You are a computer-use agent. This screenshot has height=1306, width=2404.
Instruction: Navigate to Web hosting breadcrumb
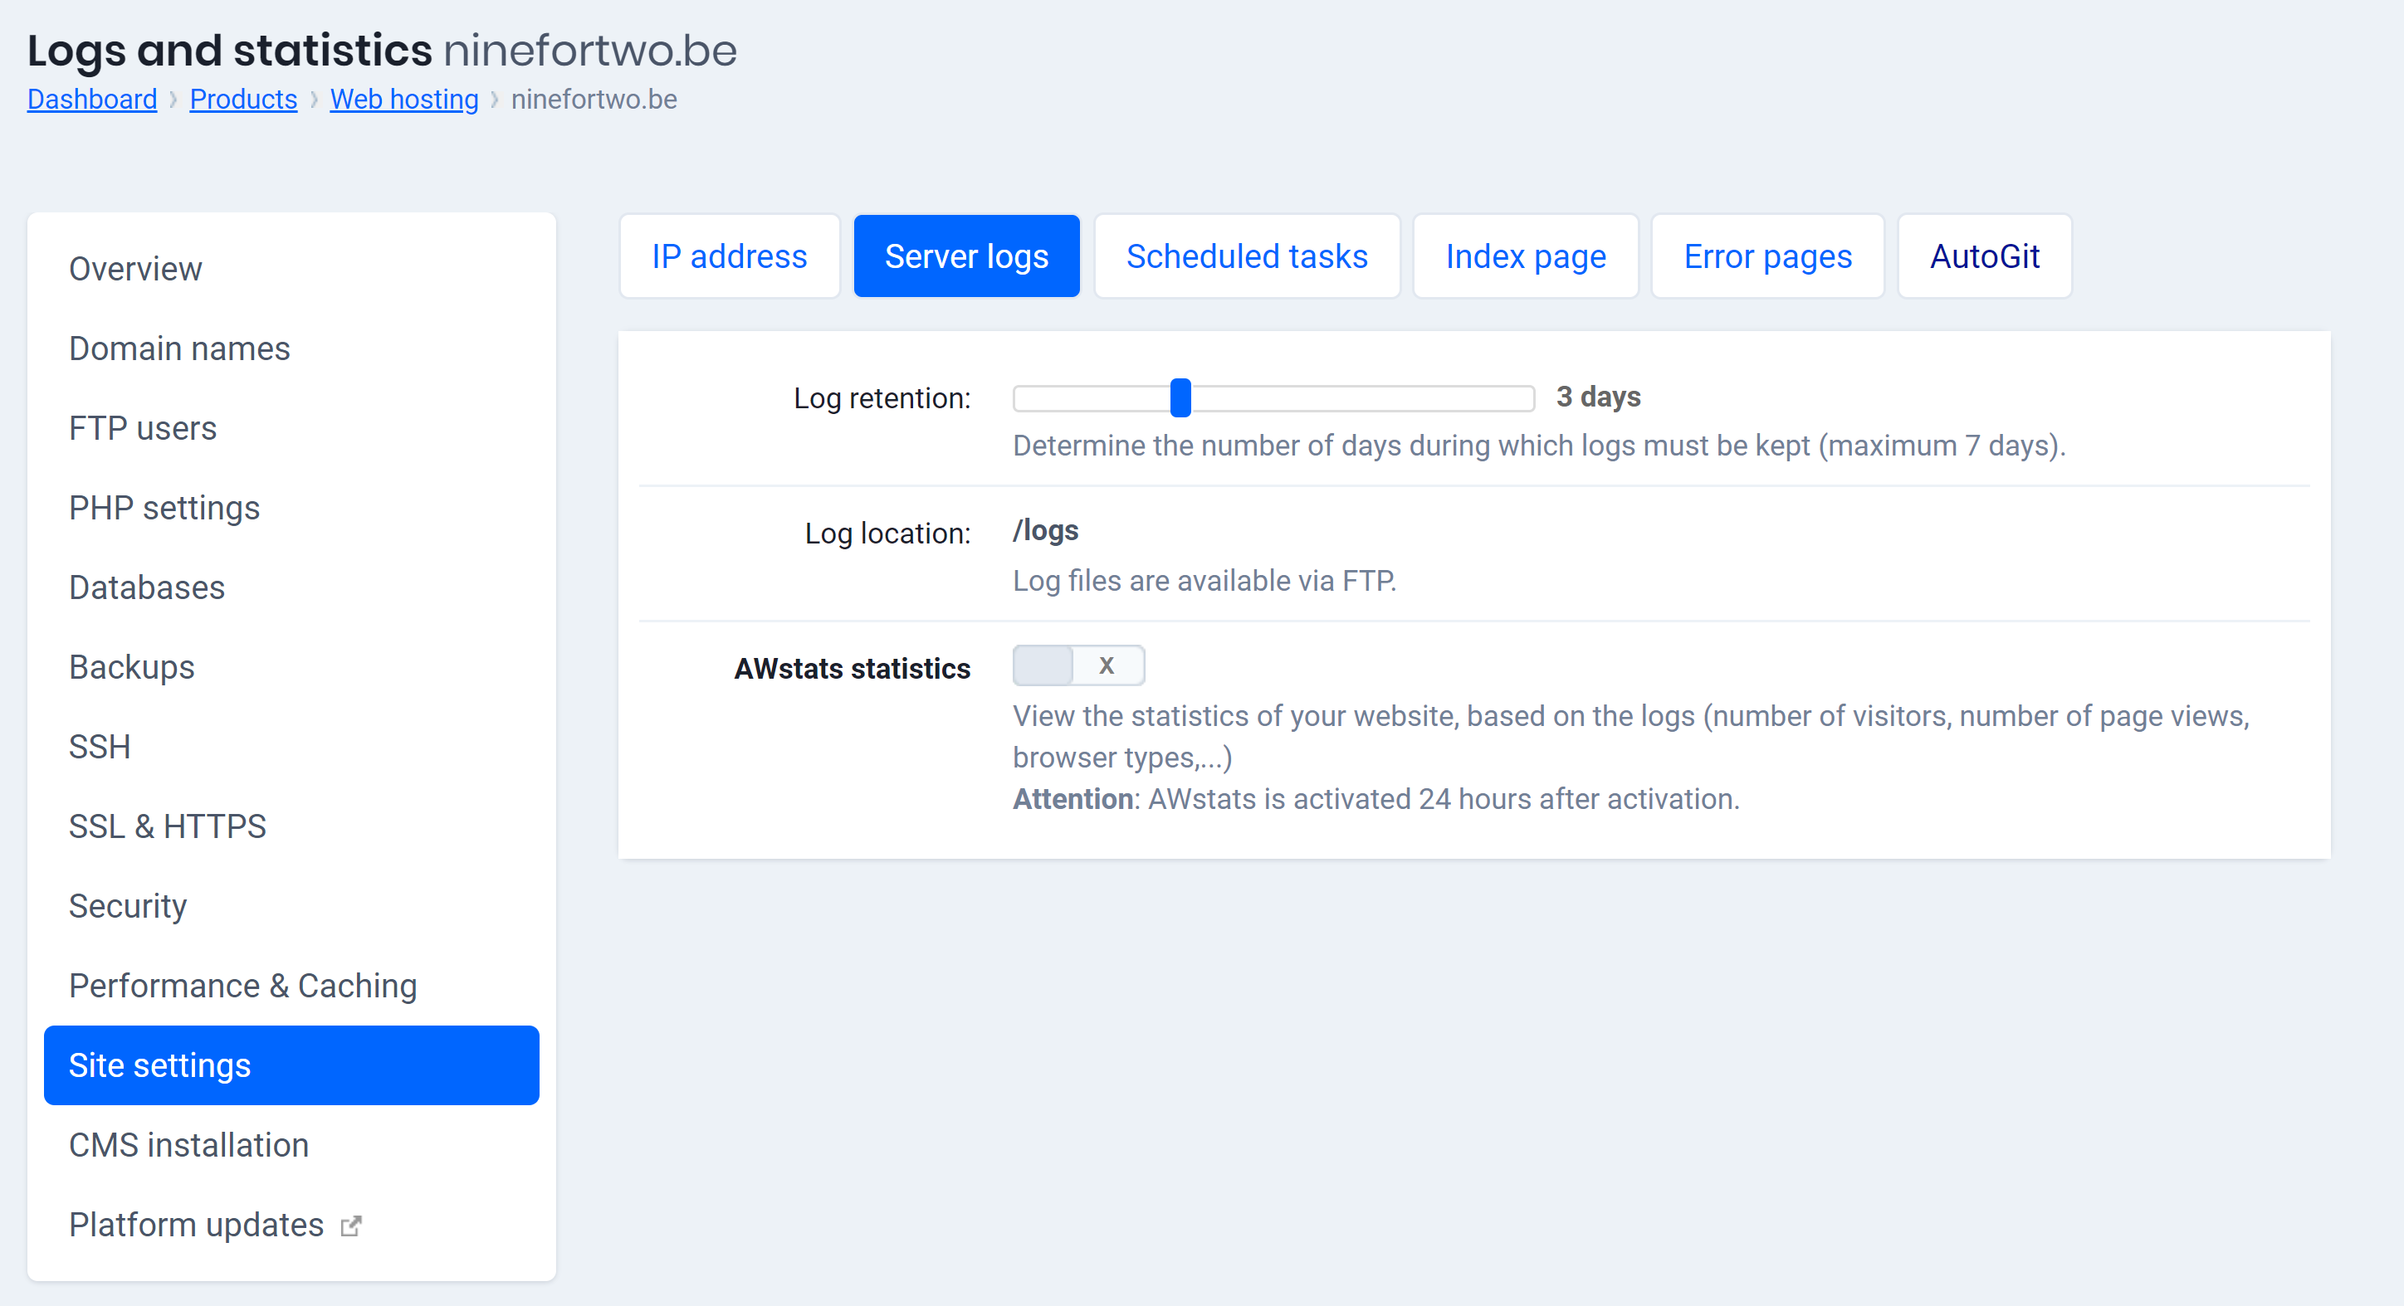(404, 99)
